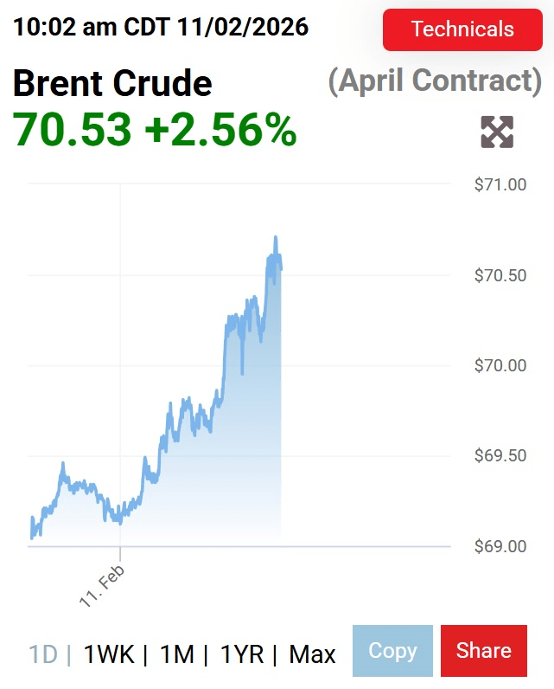Click the $69.50 axis label
554x689 pixels.
[x=500, y=455]
